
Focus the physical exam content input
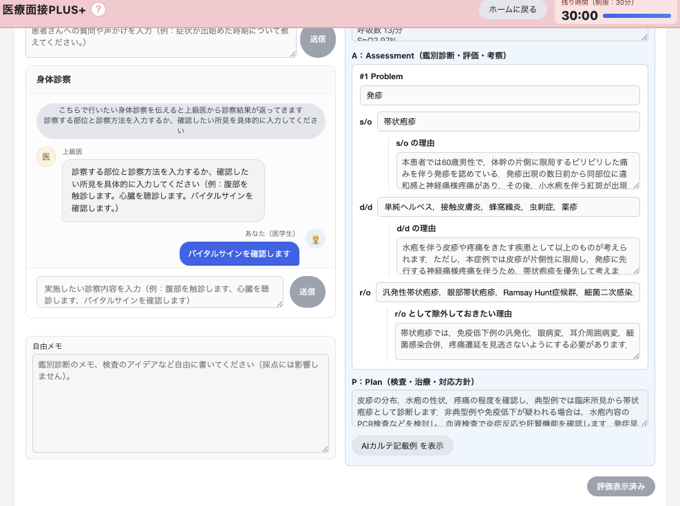(x=160, y=292)
